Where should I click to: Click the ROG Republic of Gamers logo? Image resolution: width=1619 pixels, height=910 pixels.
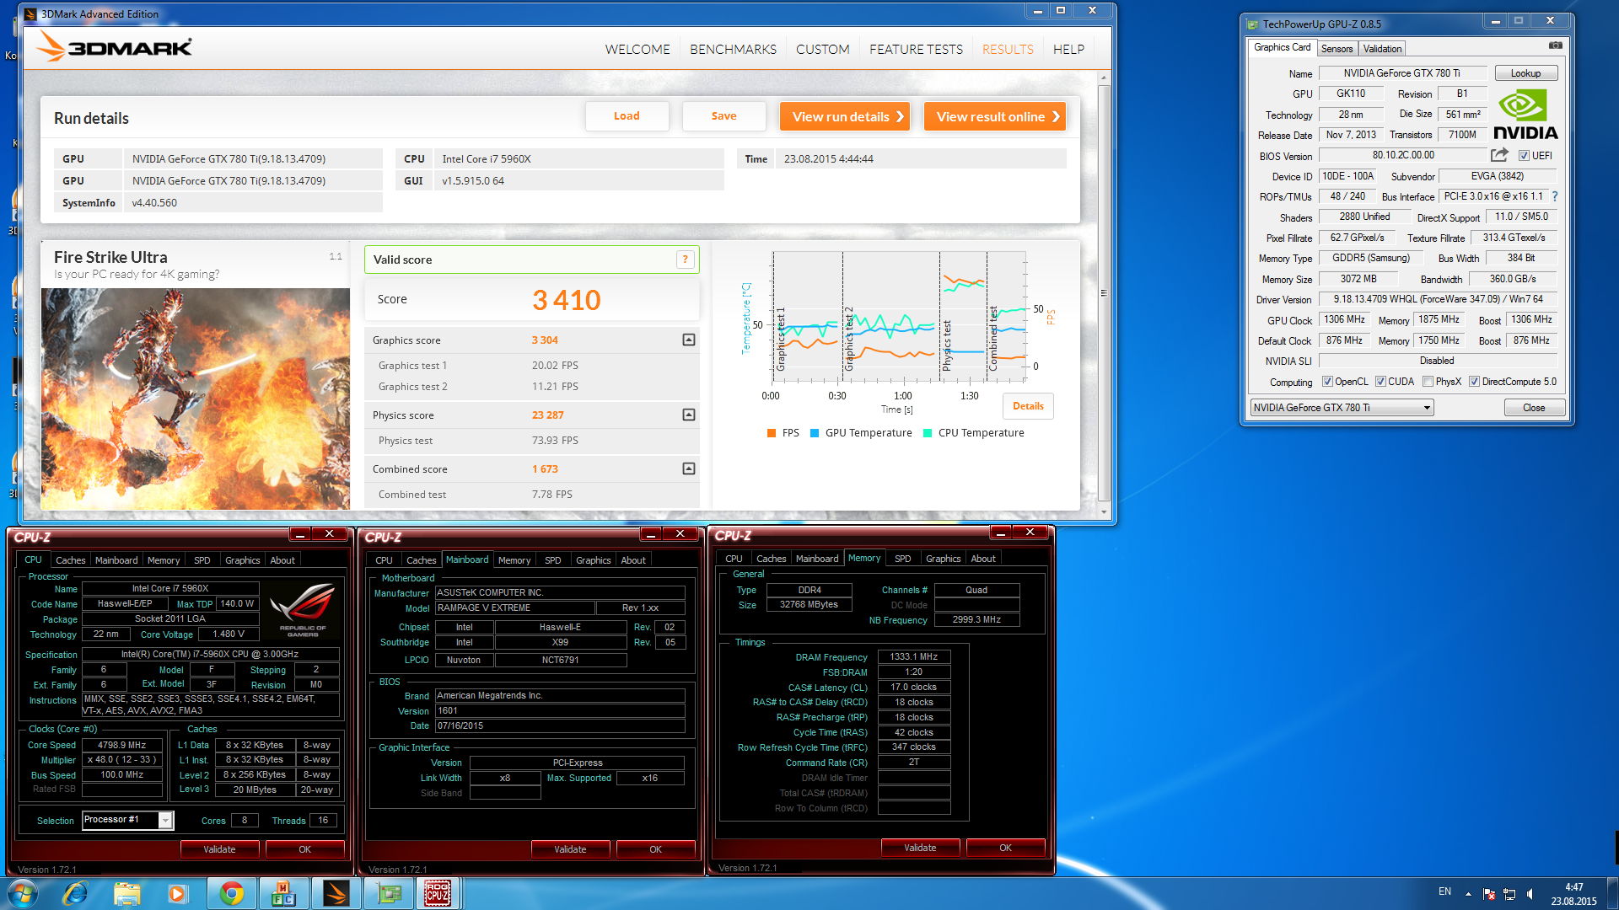(303, 610)
